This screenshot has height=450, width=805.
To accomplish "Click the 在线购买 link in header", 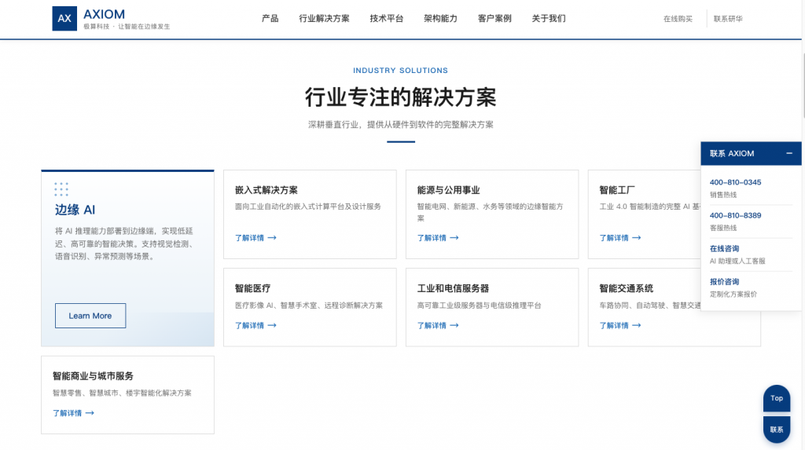I will point(678,19).
